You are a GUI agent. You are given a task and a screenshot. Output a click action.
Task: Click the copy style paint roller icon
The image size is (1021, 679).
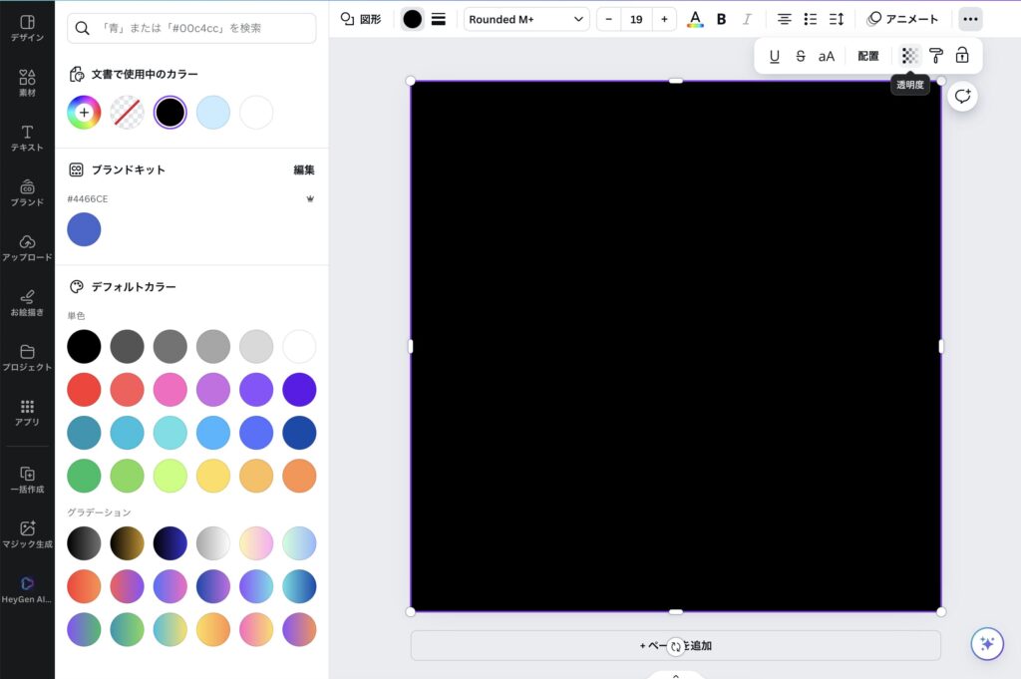point(936,56)
